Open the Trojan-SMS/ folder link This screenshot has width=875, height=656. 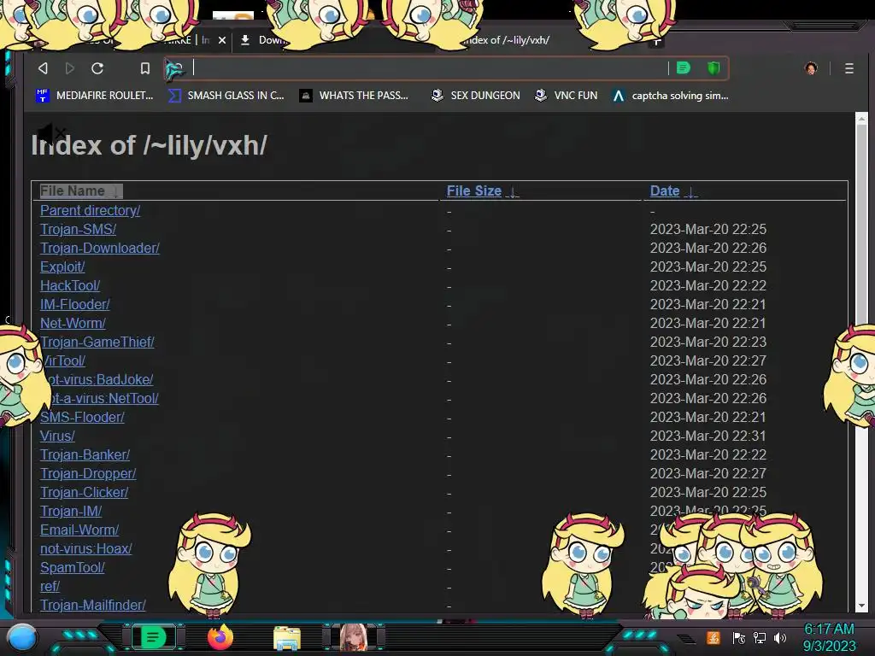point(78,229)
